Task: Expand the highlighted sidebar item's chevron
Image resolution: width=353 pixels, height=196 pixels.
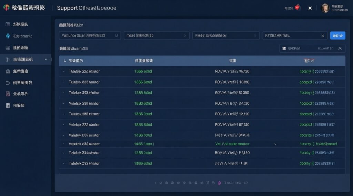Action: [46, 60]
